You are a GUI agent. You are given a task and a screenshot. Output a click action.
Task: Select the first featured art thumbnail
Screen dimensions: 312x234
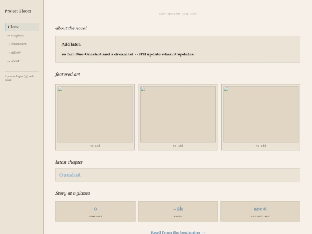[95, 114]
